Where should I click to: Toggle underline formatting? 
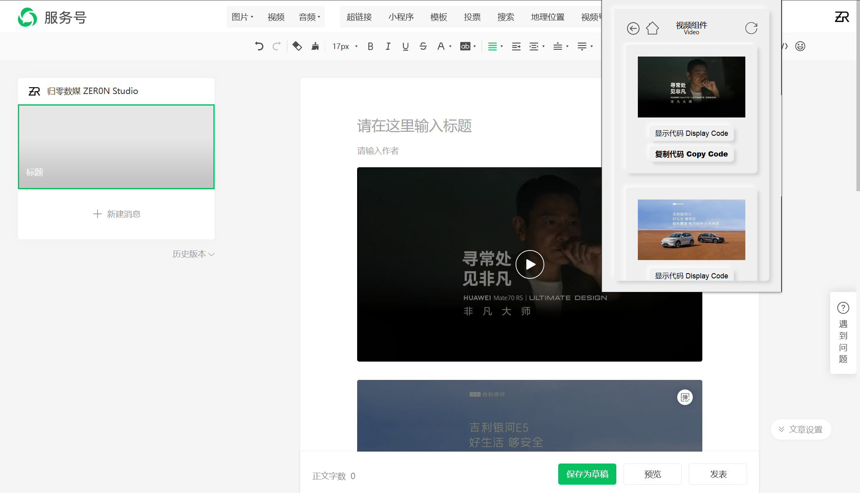pyautogui.click(x=406, y=47)
